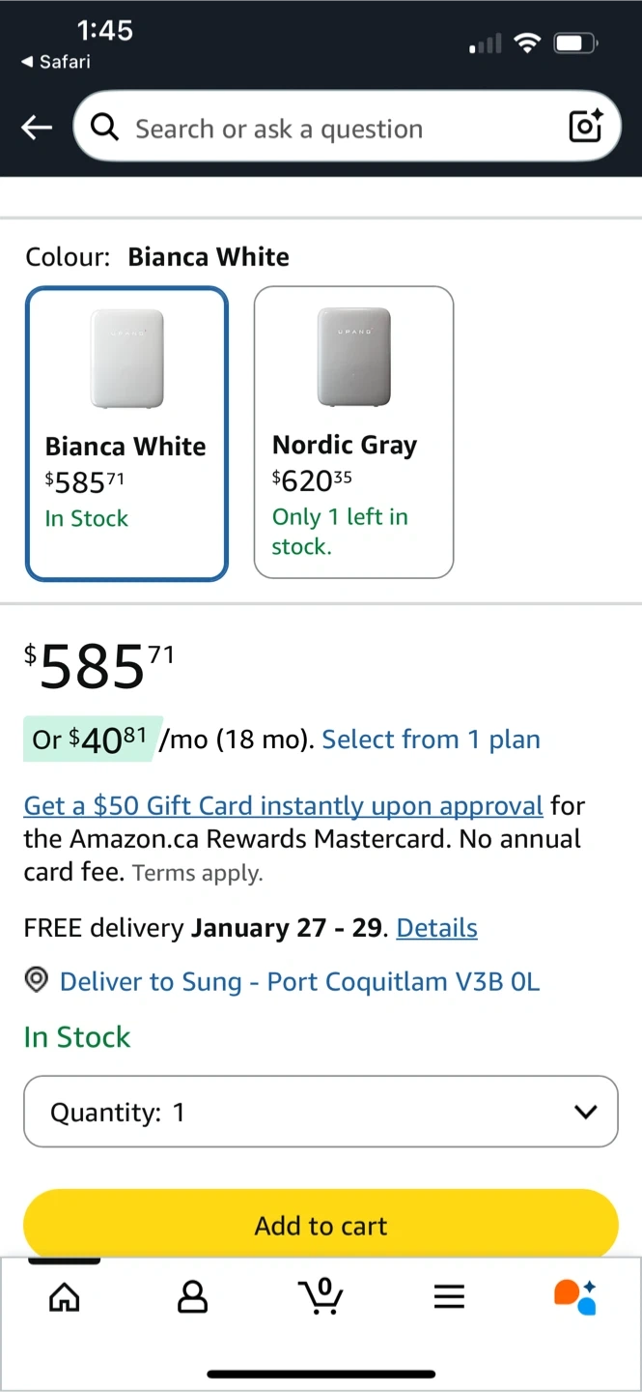Launch the Rufus AI assistant icon
Image resolution: width=642 pixels, height=1392 pixels.
pos(575,1296)
